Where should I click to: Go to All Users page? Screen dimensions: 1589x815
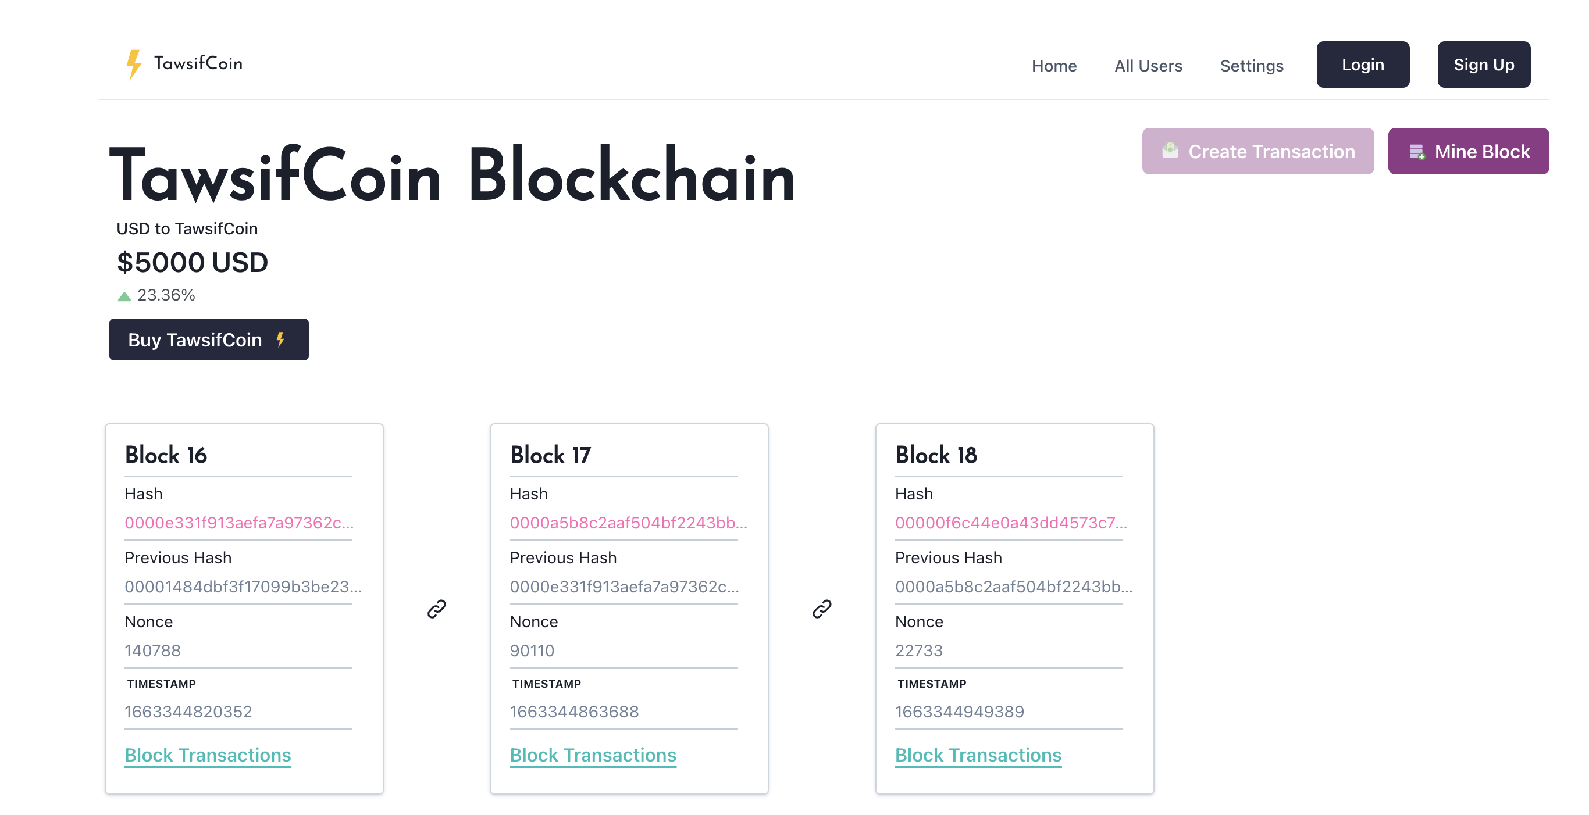tap(1148, 65)
